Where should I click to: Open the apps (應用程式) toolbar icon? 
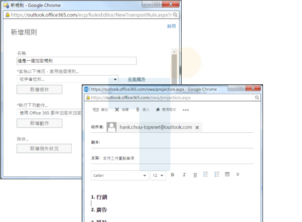click(x=158, y=110)
